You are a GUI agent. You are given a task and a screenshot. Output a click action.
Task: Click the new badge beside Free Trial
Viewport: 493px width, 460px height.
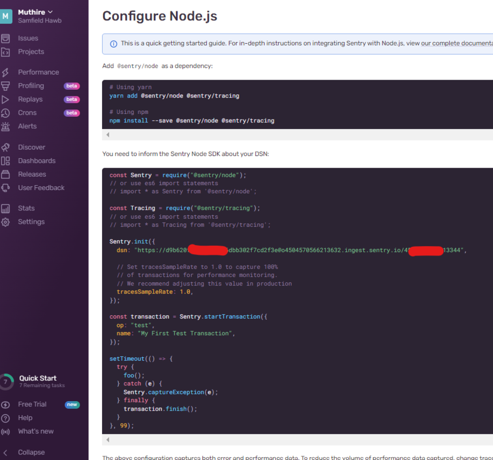click(72, 405)
